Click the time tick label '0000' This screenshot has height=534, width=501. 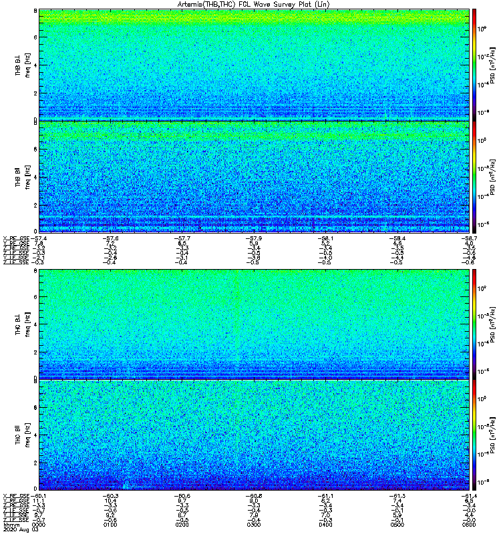[x=38, y=525]
